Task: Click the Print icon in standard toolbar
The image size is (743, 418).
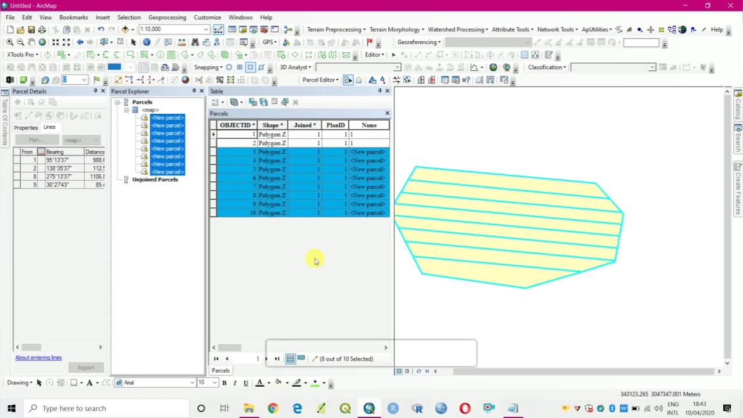Action: tap(42, 30)
